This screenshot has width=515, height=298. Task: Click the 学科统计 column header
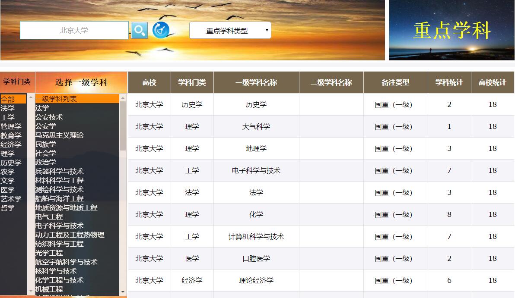click(449, 82)
